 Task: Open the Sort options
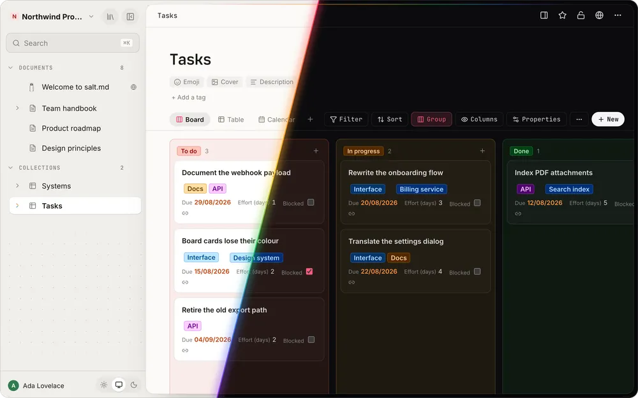[x=390, y=120]
